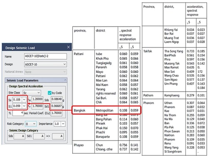The height and width of the screenshot is (156, 208).
Task: Click the Bangkok province cell
Action: (x=79, y=110)
